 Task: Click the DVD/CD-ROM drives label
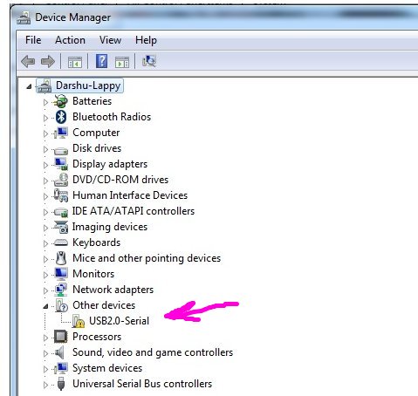click(120, 180)
